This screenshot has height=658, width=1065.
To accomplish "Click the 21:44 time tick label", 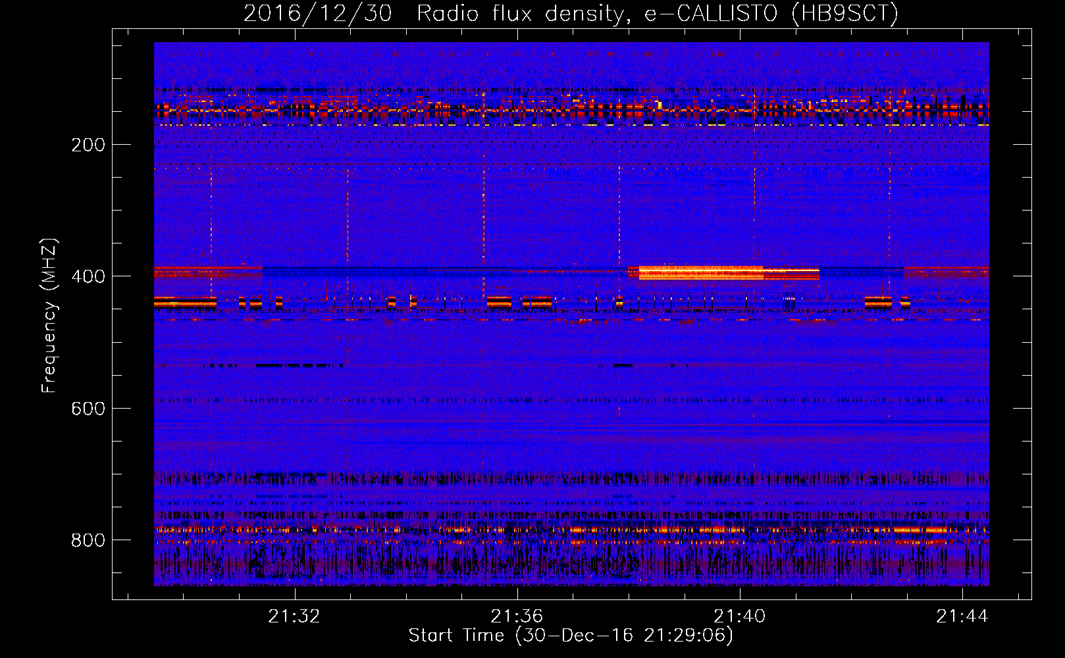I will [x=962, y=616].
